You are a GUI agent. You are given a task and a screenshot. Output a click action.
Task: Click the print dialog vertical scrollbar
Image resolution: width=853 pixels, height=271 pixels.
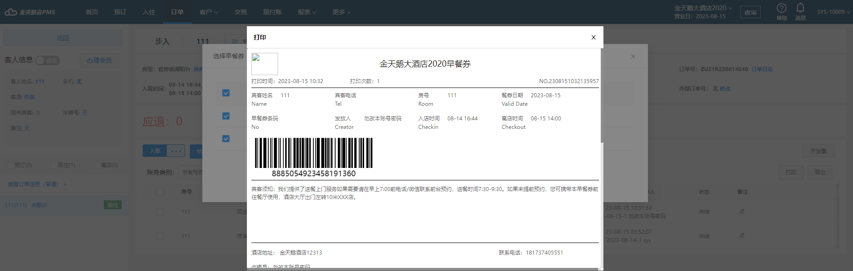click(x=602, y=96)
